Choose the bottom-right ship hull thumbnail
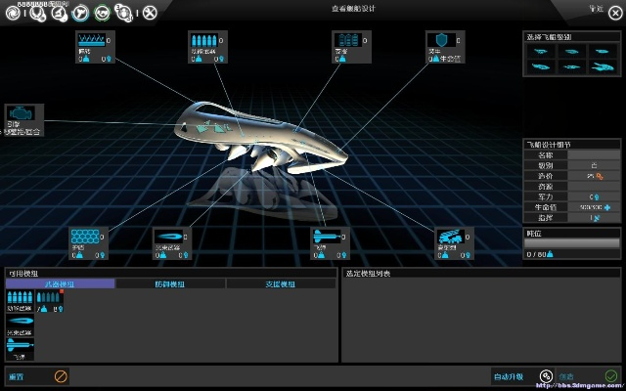This screenshot has width=626, height=391. click(x=602, y=66)
